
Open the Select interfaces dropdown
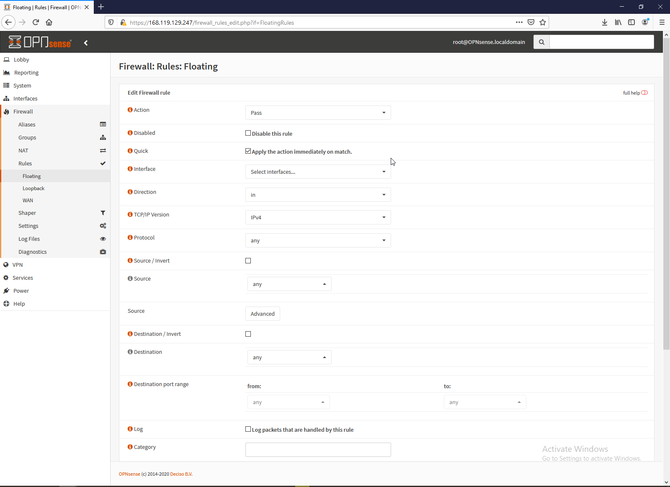point(318,172)
